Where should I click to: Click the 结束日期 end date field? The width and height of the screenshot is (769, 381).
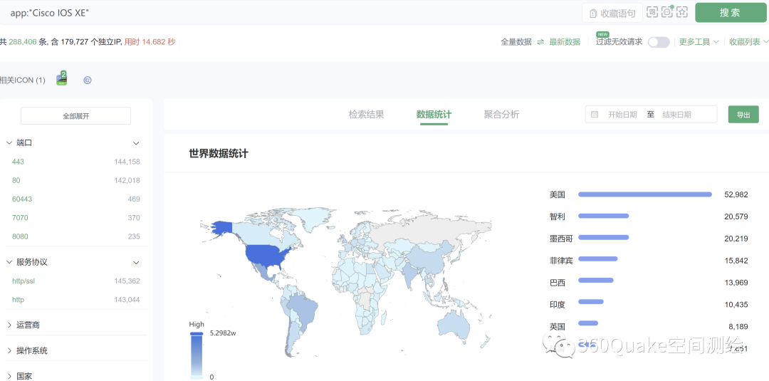tap(677, 115)
